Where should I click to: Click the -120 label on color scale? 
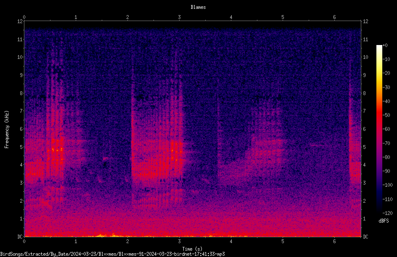[387, 213]
